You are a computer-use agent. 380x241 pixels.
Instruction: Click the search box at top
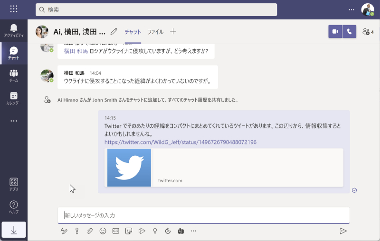(156, 9)
